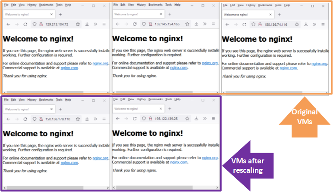The height and width of the screenshot is (193, 333).
Task: Open new tab in the 150.136.74.116 window
Action: click(x=279, y=15)
